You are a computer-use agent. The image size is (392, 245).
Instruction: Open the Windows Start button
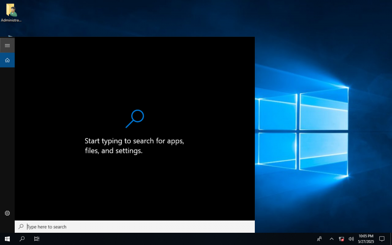(x=7, y=239)
